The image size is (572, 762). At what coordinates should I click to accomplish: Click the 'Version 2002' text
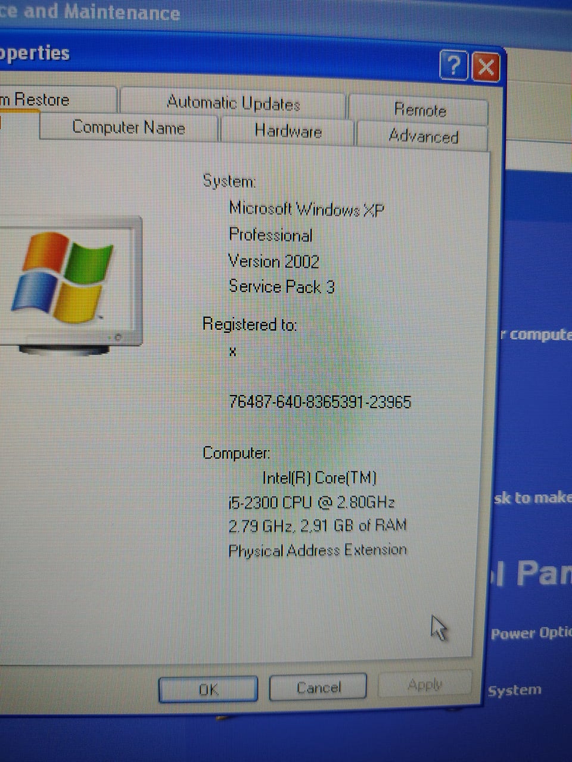[x=274, y=261]
